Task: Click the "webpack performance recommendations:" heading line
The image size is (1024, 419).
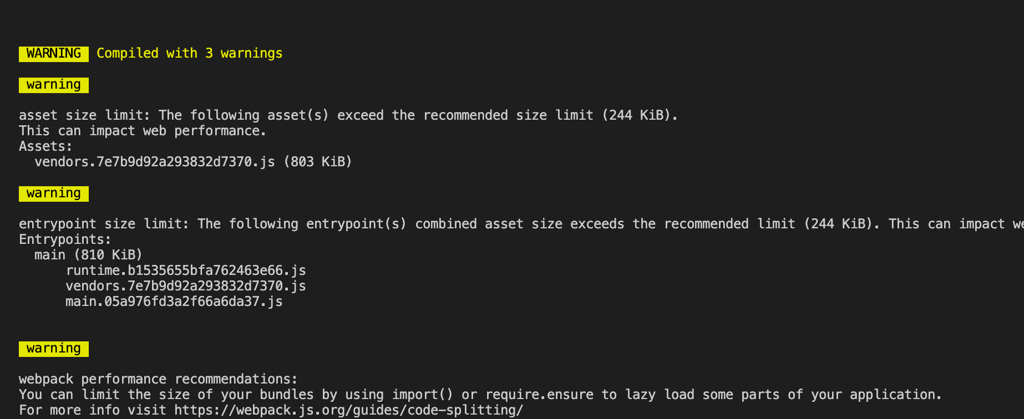Action: click(158, 379)
